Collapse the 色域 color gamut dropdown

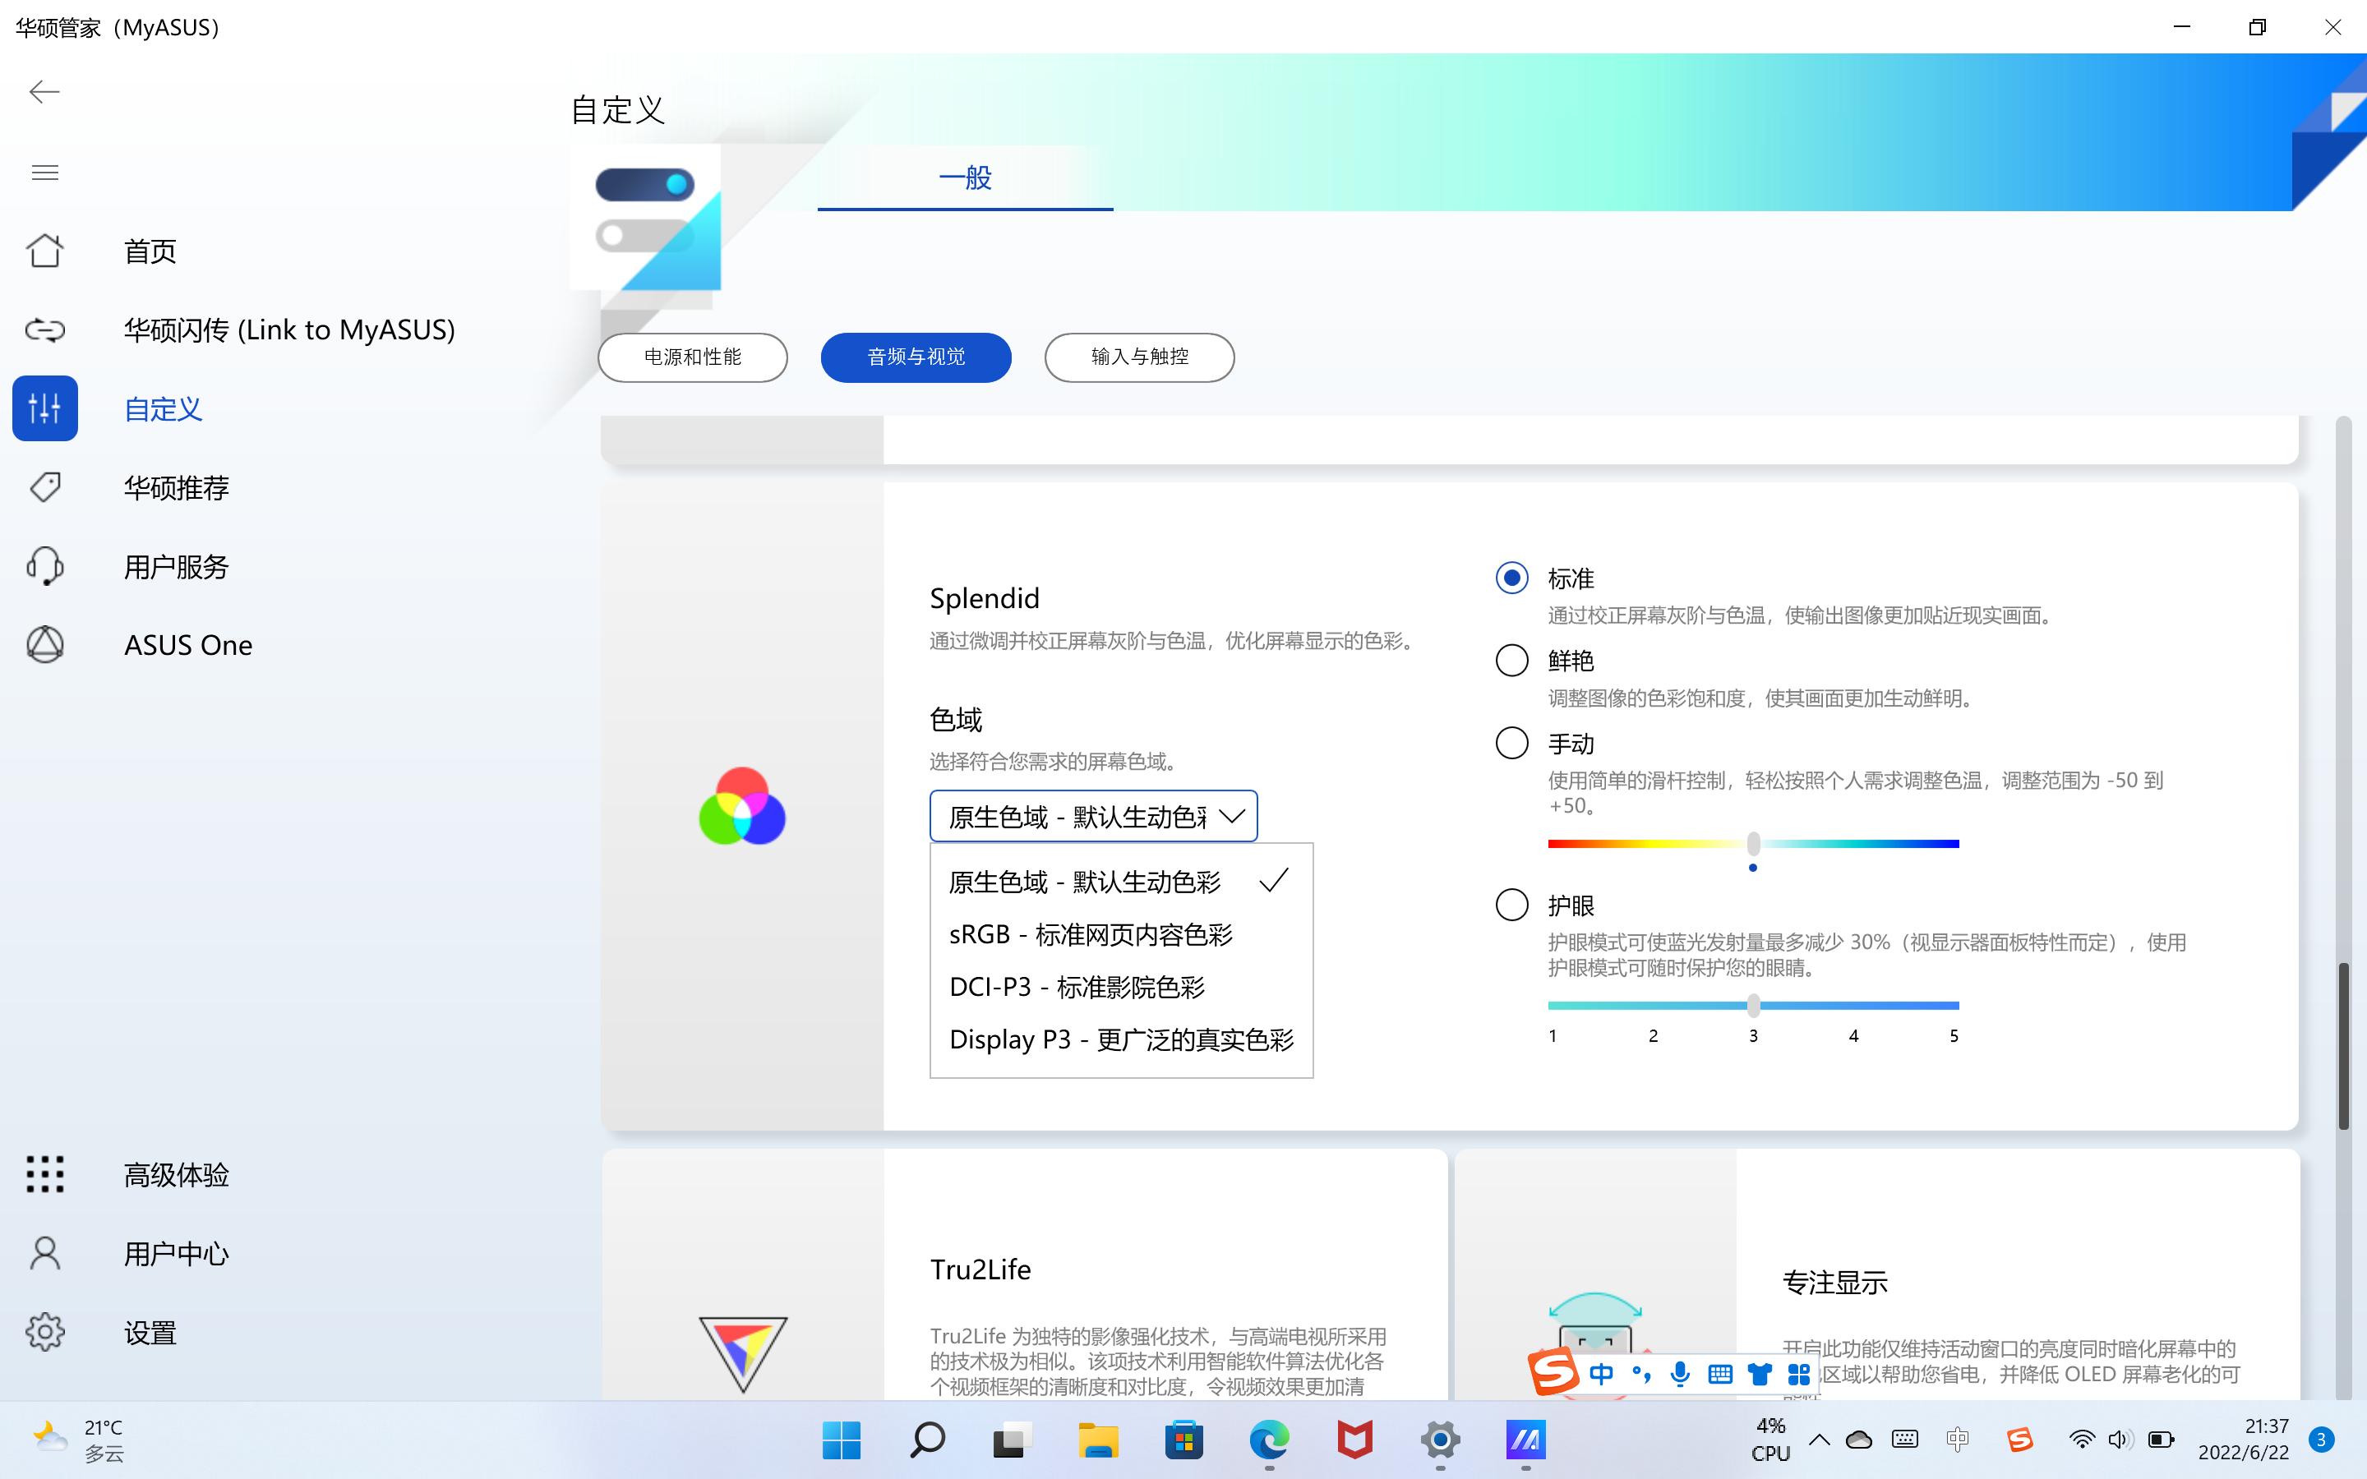point(1094,816)
